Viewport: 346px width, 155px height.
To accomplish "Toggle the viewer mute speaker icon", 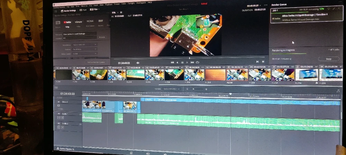I will pos(138,63).
